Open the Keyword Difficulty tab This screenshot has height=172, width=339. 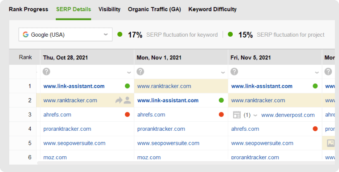pyautogui.click(x=212, y=9)
